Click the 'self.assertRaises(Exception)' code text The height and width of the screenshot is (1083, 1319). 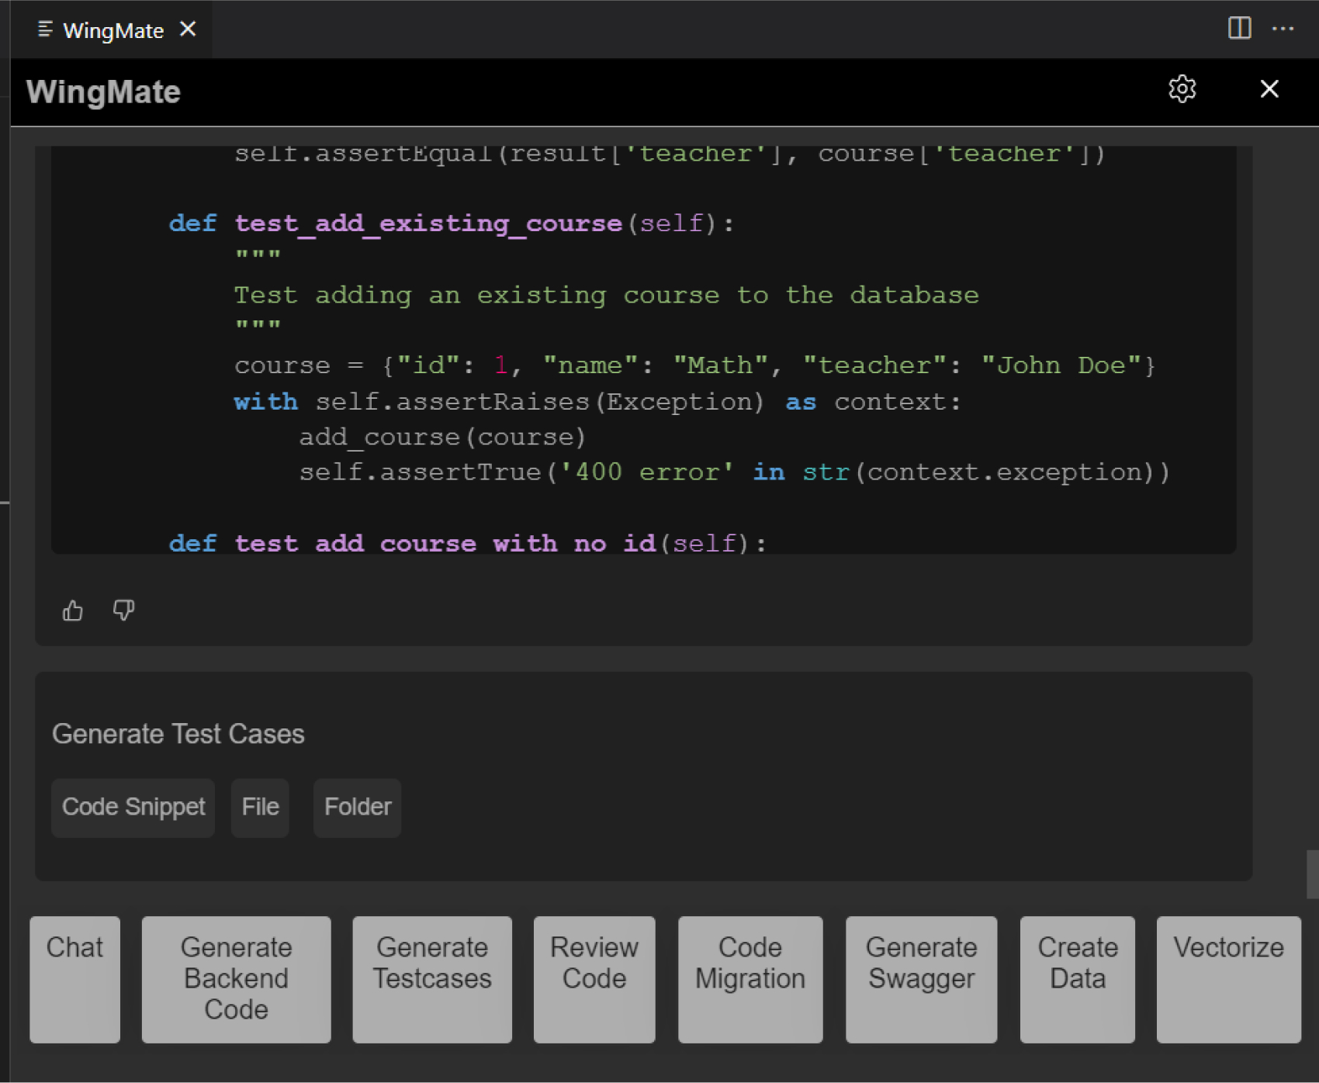click(540, 402)
